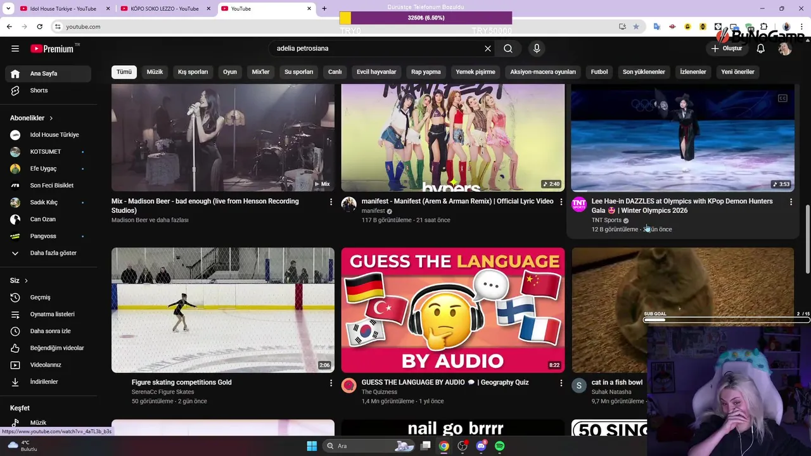The image size is (811, 456).
Task: Open Beğendiğim videolar in the sidebar
Action: click(48, 348)
